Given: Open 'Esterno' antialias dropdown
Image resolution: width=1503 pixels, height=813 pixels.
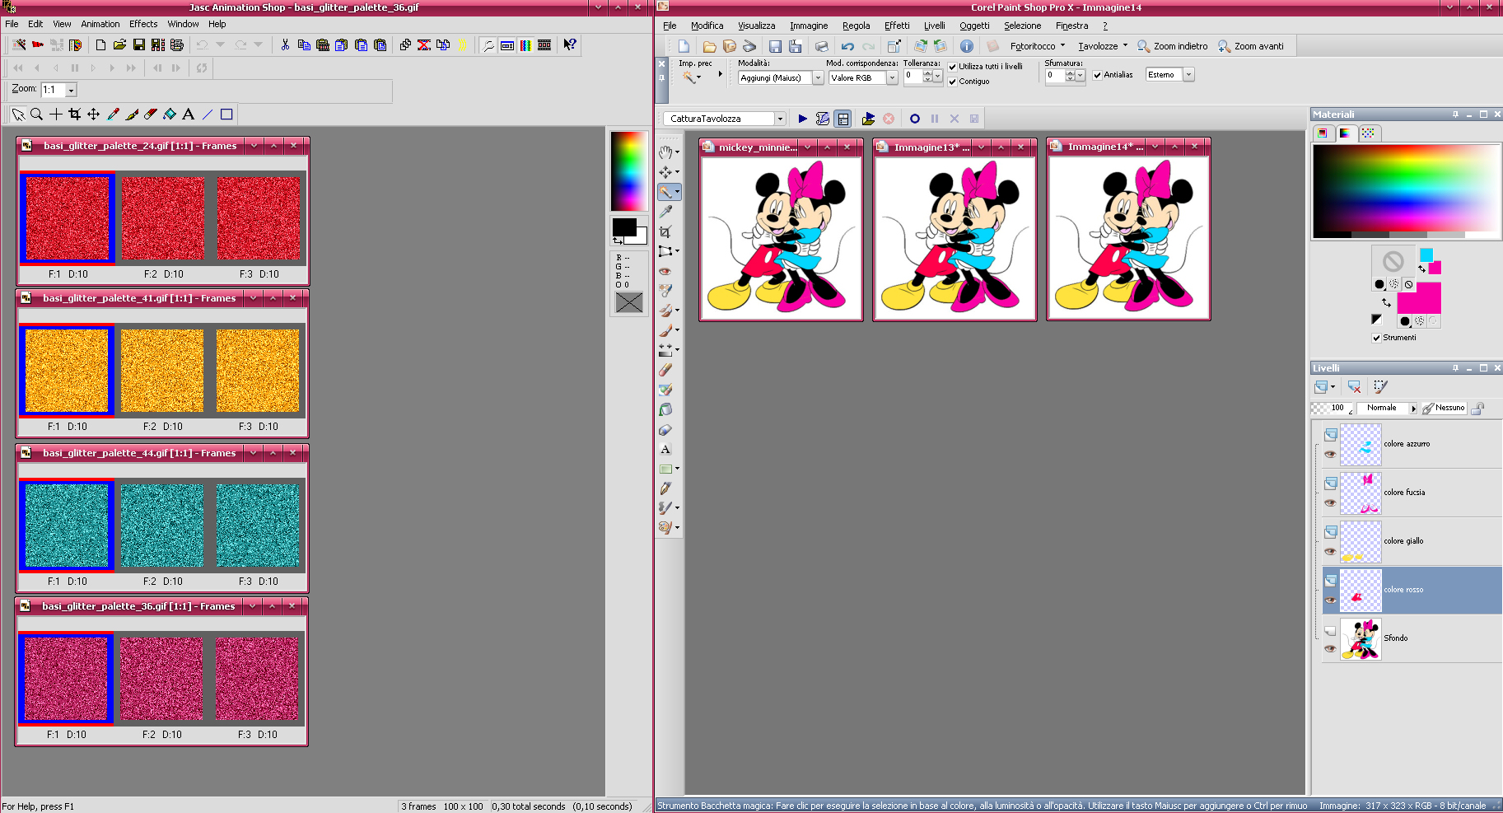Looking at the screenshot, I should (1188, 75).
